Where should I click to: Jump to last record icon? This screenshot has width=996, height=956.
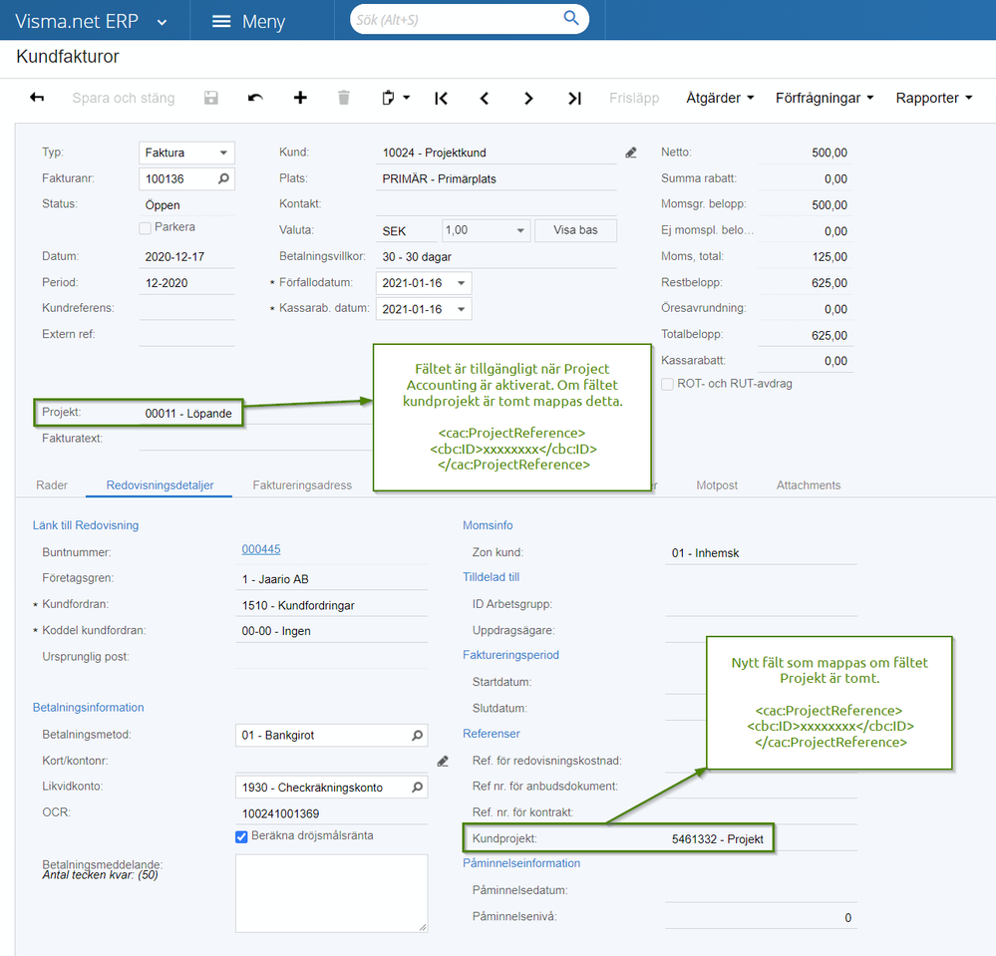574,98
